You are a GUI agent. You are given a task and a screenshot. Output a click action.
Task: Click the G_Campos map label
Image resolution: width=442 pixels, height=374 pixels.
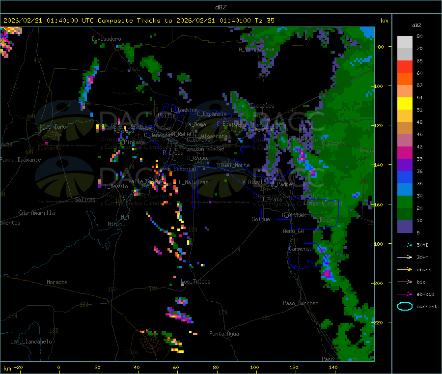pos(334,144)
